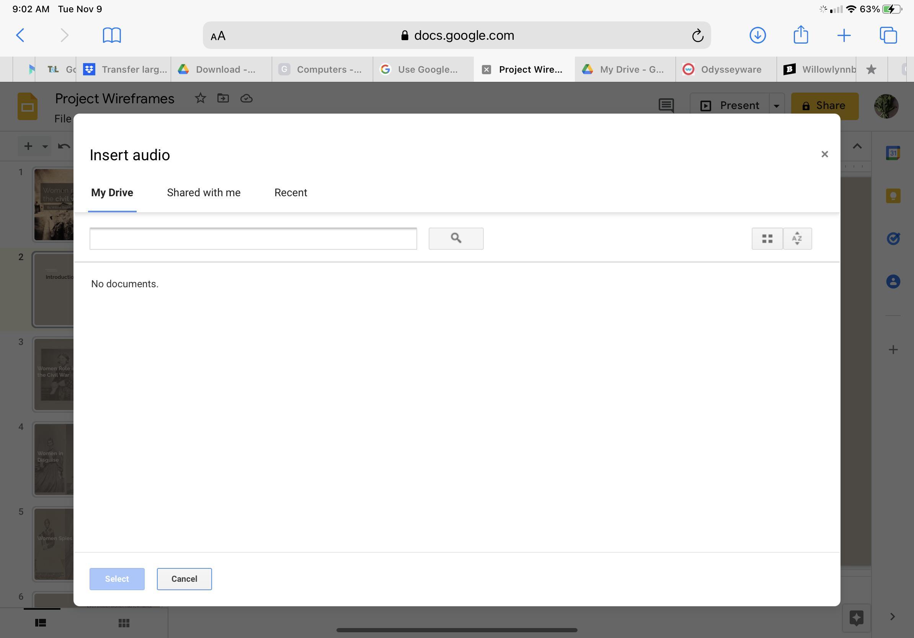This screenshot has width=914, height=638.
Task: Show the Safari tab overview
Action: 888,36
